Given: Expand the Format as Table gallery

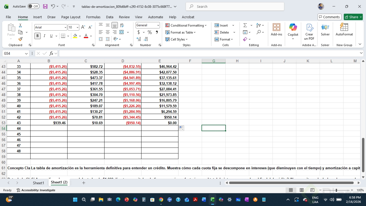Looking at the screenshot, I should pyautogui.click(x=181, y=32).
